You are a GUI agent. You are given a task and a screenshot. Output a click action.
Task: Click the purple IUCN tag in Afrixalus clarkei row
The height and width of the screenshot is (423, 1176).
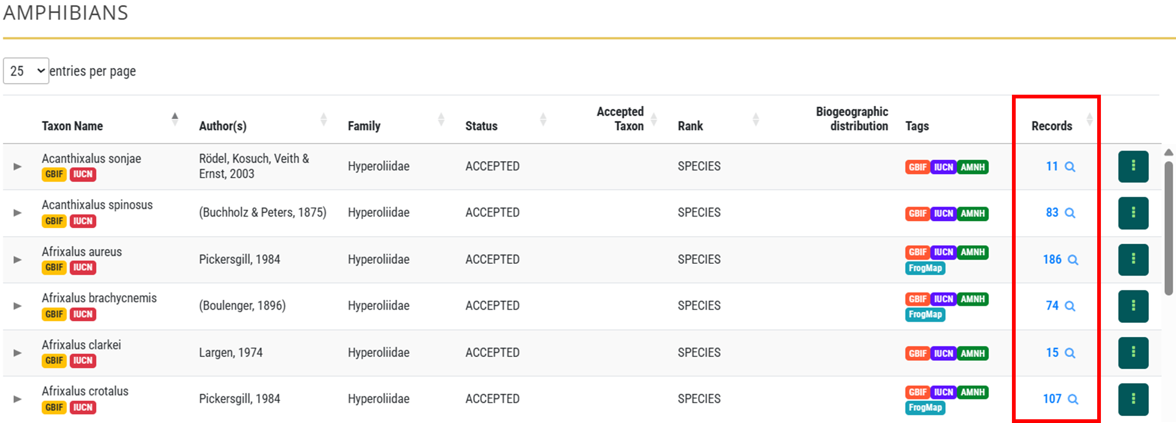coord(943,353)
